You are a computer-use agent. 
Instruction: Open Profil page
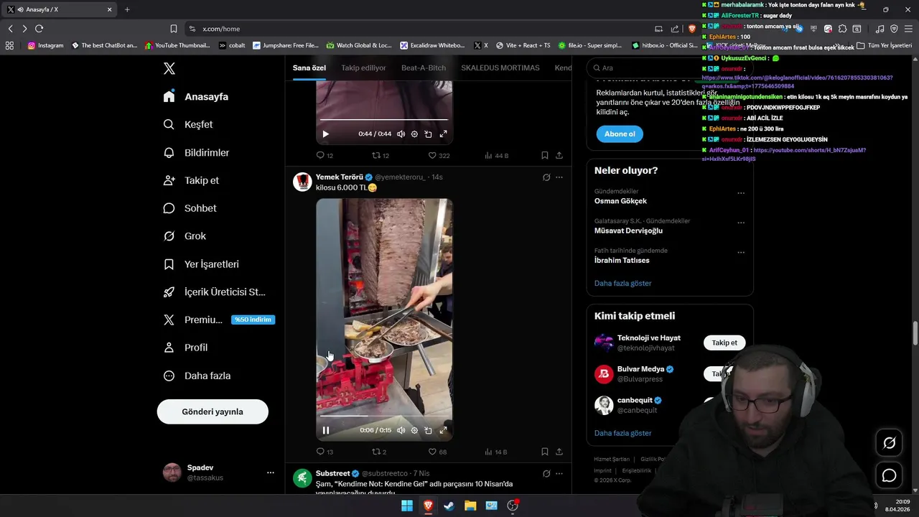[x=185, y=348]
